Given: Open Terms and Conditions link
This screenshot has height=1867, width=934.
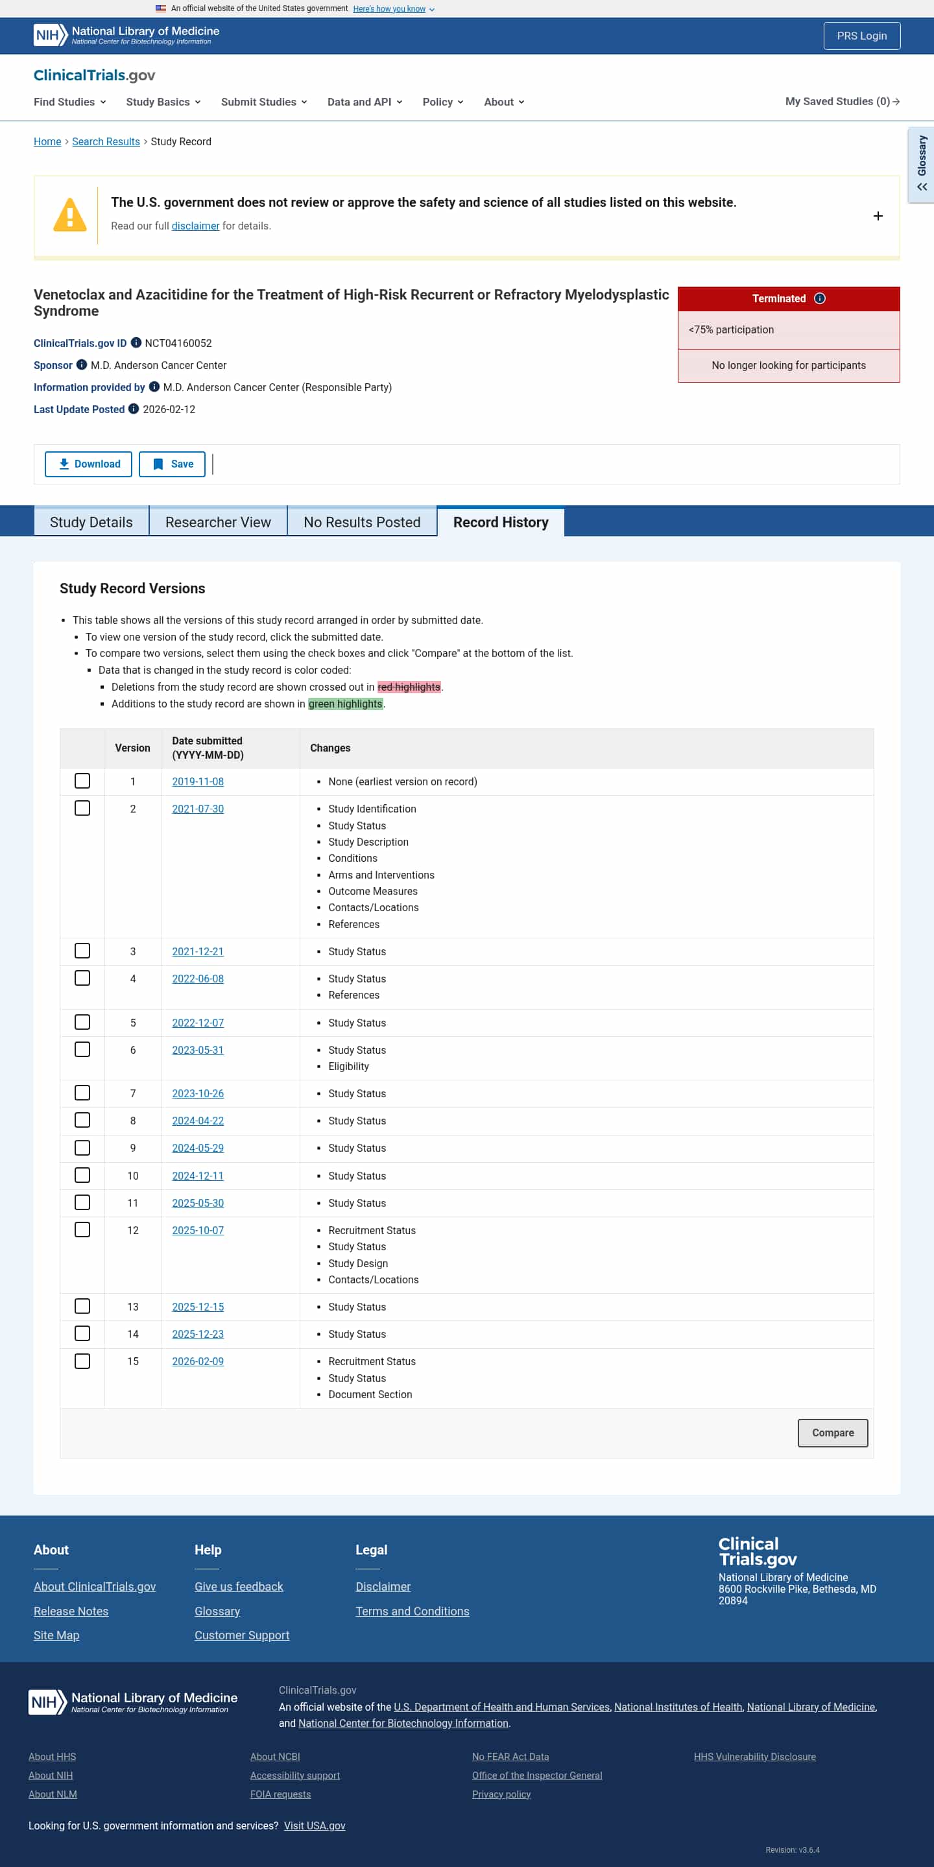Looking at the screenshot, I should [412, 1611].
